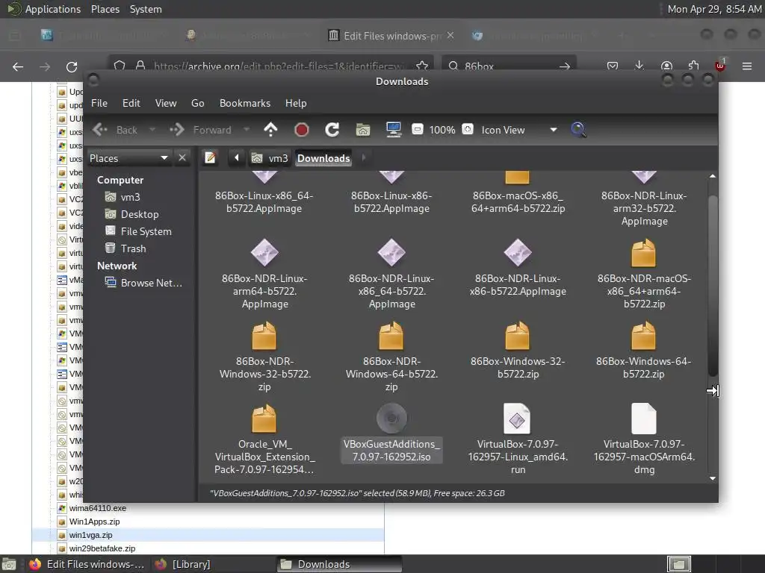Select 86Box-NDR-Windows-64-b5722.zip archive icon
Screen dimensions: 765x573
click(x=391, y=335)
